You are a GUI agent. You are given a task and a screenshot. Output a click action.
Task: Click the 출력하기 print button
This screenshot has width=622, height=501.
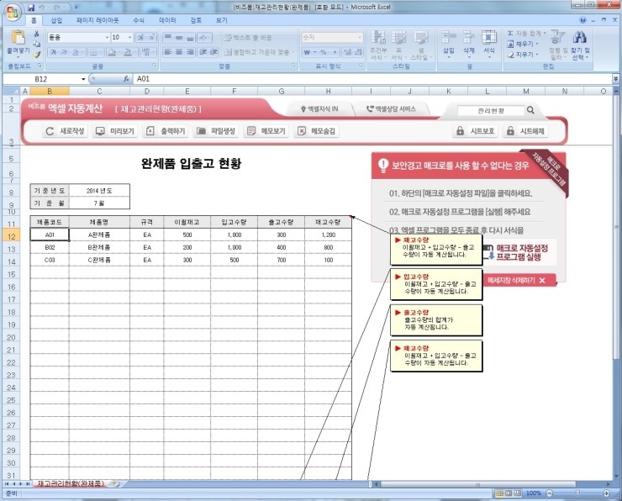(165, 131)
